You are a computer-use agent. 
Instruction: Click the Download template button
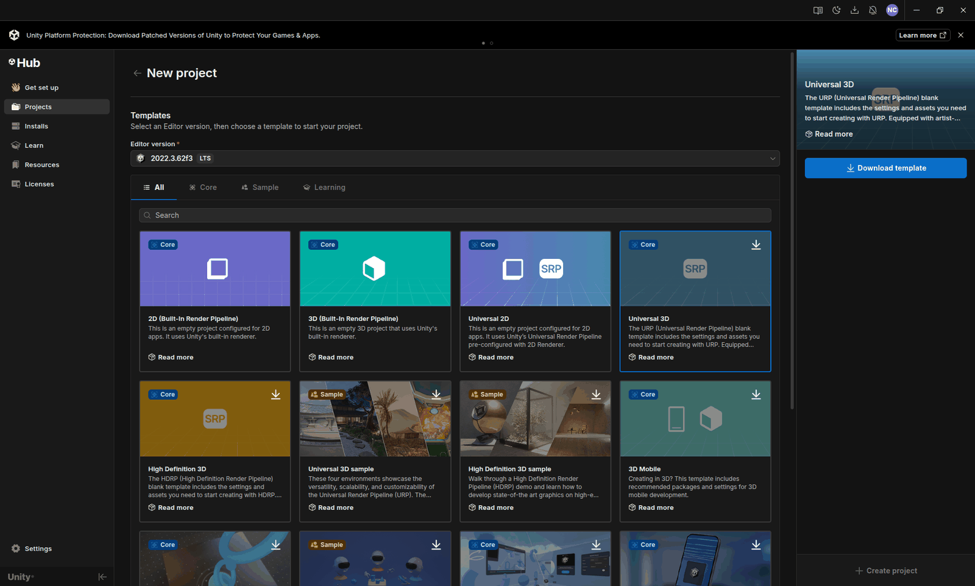click(885, 168)
